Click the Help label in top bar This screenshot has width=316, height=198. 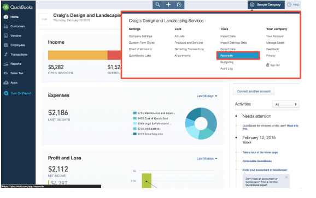tap(296, 4)
